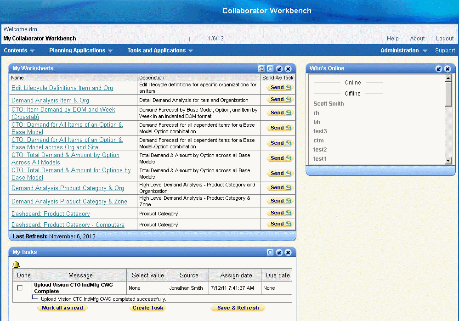459x321 pixels.
Task: Click the Upload Vision CTO IndMfg task message
Action: [x=74, y=288]
